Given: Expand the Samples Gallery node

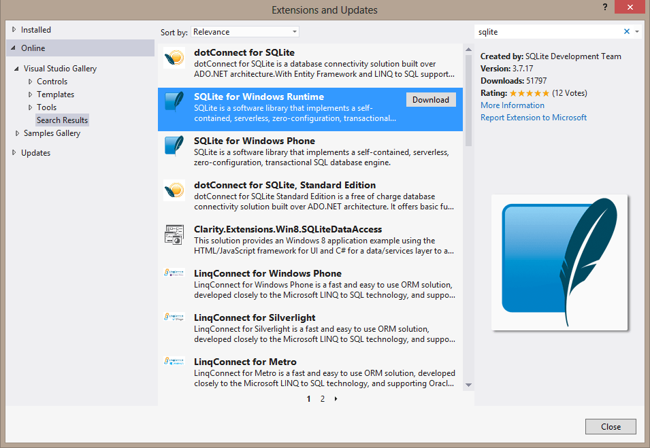Looking at the screenshot, I should tap(17, 133).
